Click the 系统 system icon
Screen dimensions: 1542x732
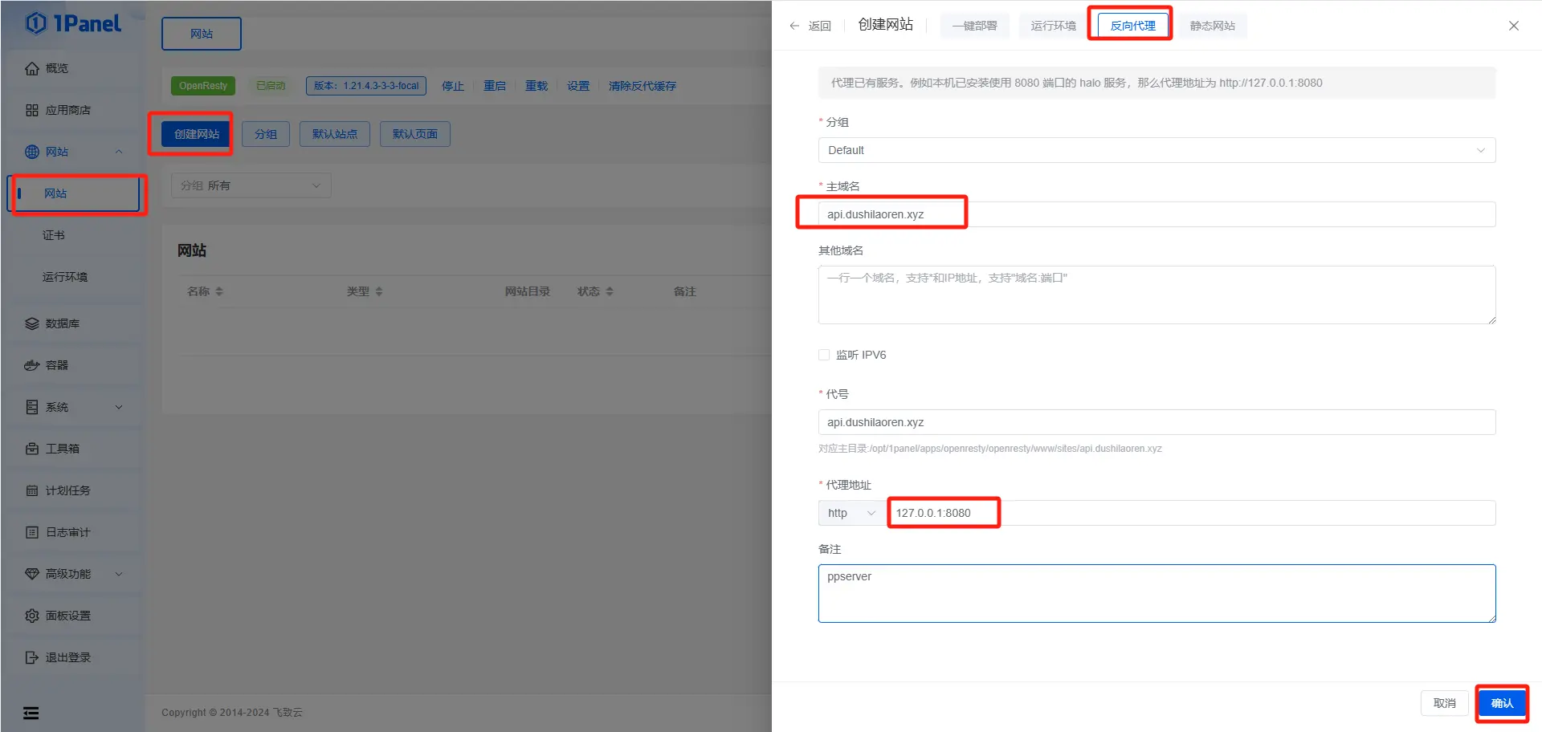[32, 407]
